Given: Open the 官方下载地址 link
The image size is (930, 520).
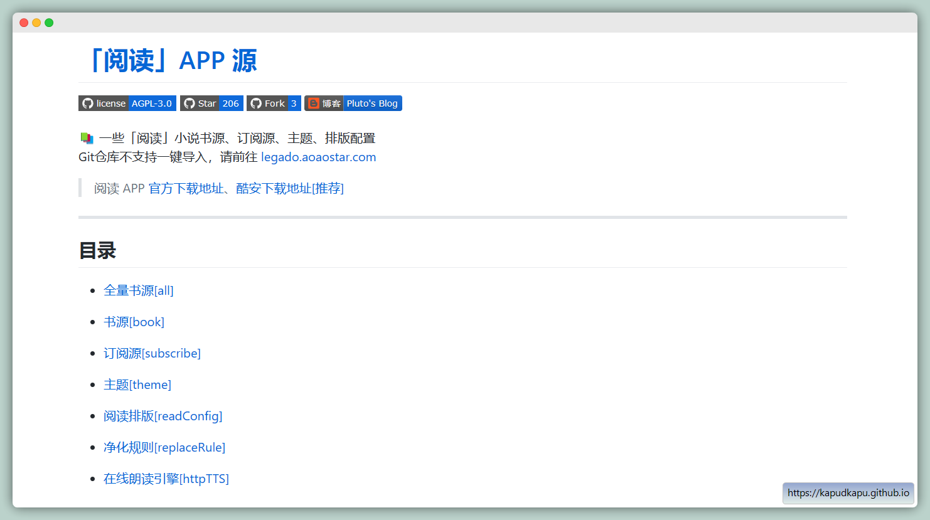Looking at the screenshot, I should coord(186,189).
